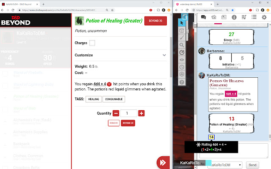Select the Roll20 Zoom magnifier tool
The width and height of the screenshot is (271, 169).
[182, 45]
